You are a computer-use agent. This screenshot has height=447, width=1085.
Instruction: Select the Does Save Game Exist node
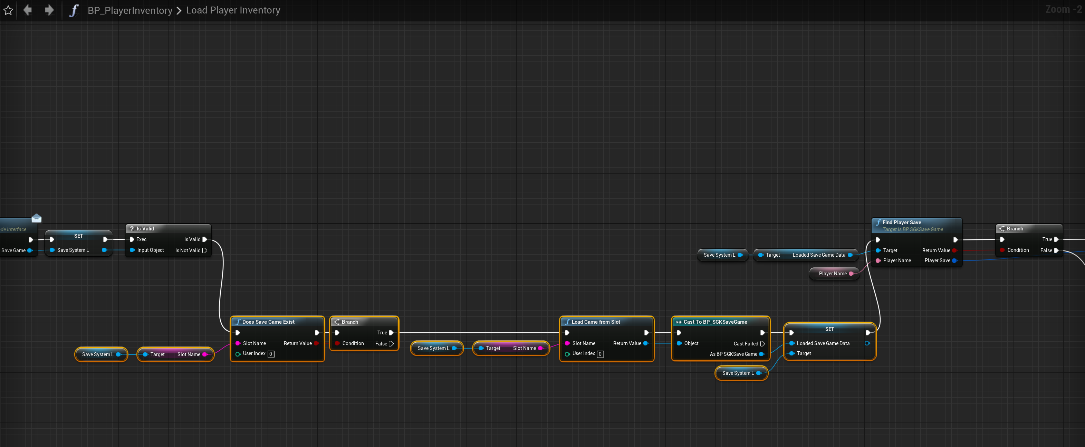point(277,322)
